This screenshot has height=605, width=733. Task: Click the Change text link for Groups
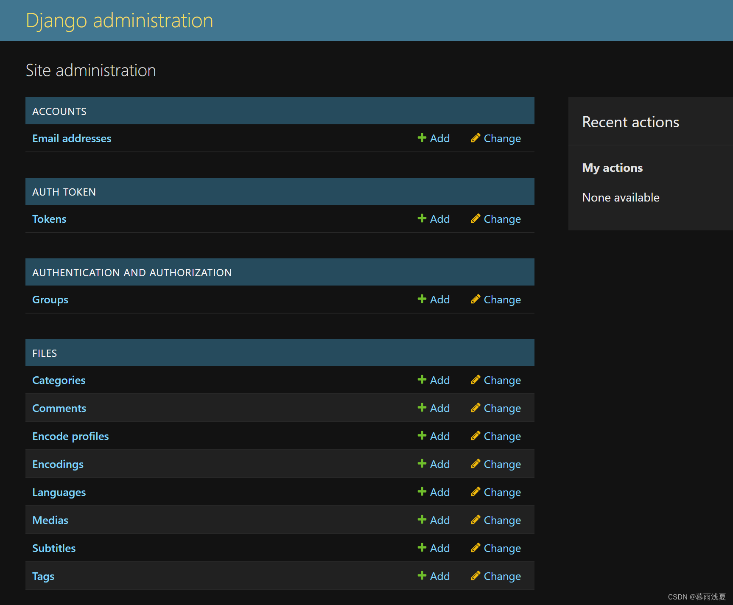pyautogui.click(x=502, y=300)
